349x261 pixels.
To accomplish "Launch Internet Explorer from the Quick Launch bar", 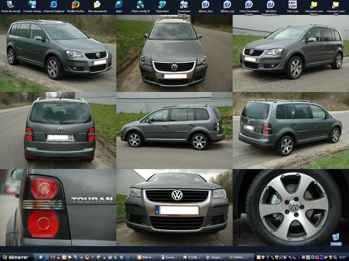I will [47, 257].
